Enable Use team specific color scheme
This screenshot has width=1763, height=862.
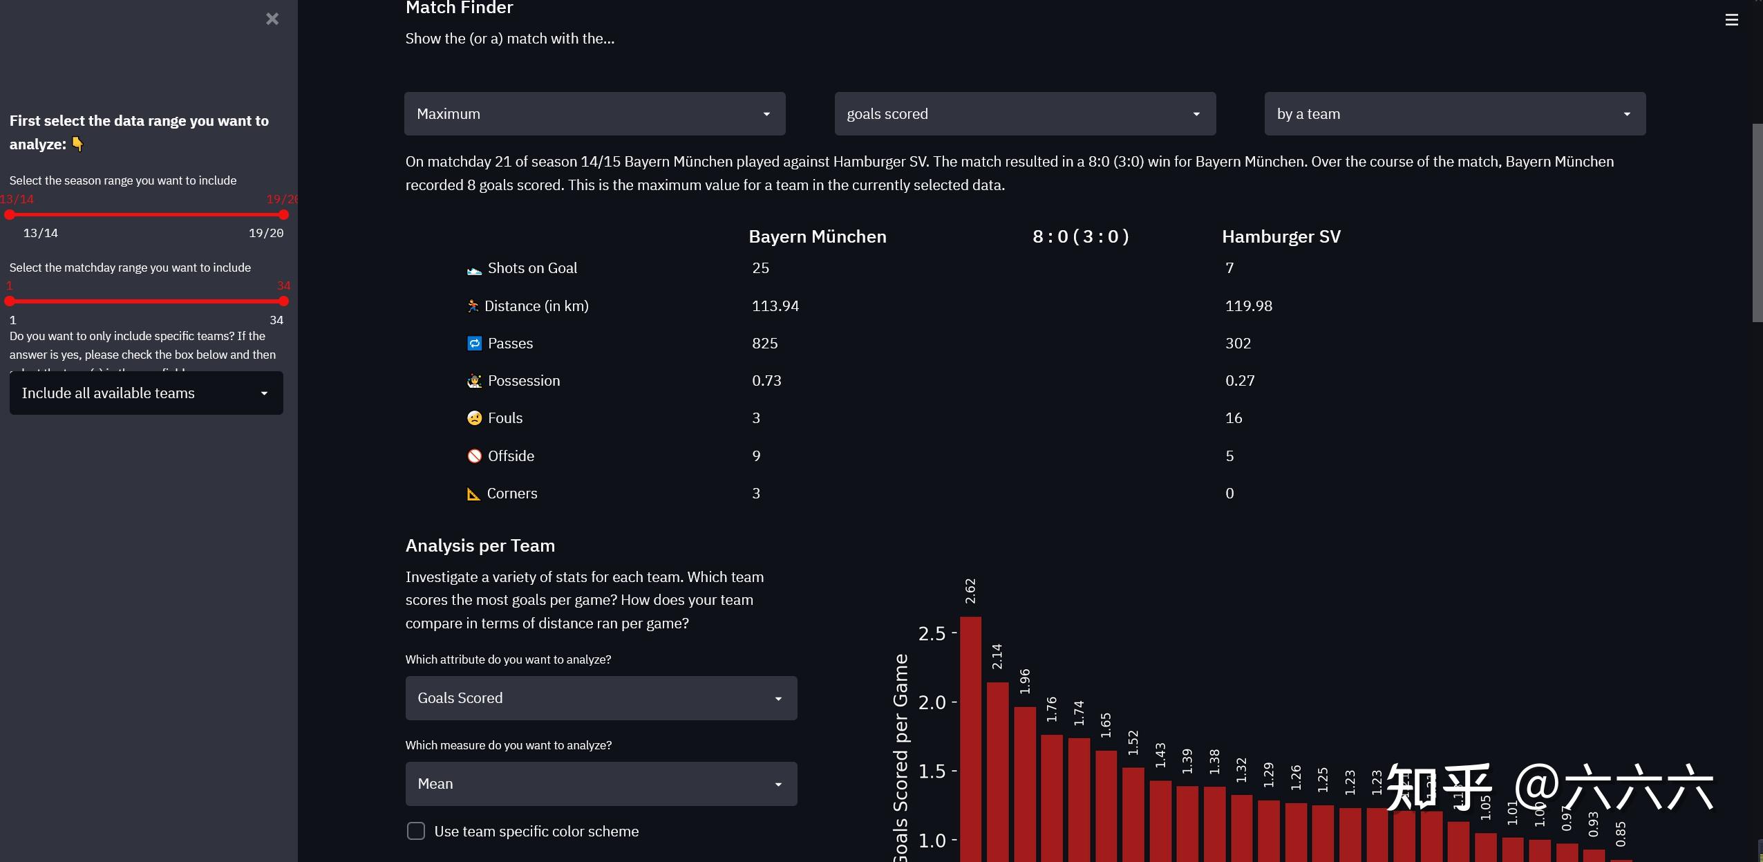416,831
